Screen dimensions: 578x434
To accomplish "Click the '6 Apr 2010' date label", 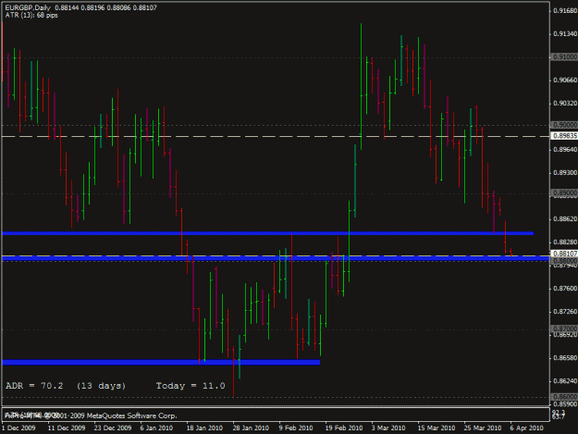I will [x=527, y=428].
